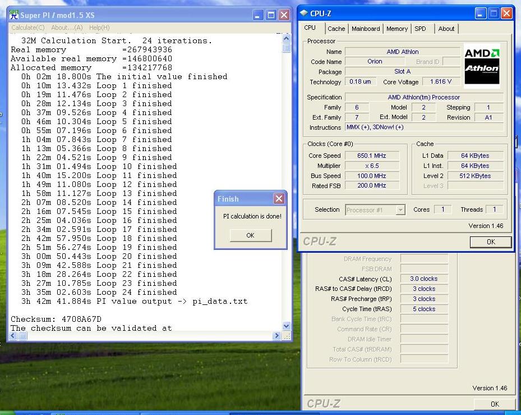Click the Revision value A1
Screen dimensions: 521x415
[x=488, y=117]
